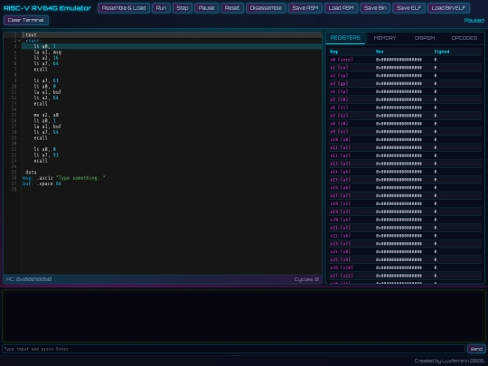Click the 'Created by Luxferre' footer text
The width and height of the screenshot is (488, 366).
[x=449, y=361]
